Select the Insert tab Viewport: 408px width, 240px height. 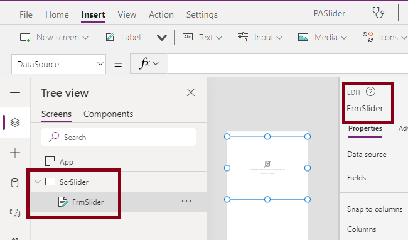coord(93,15)
